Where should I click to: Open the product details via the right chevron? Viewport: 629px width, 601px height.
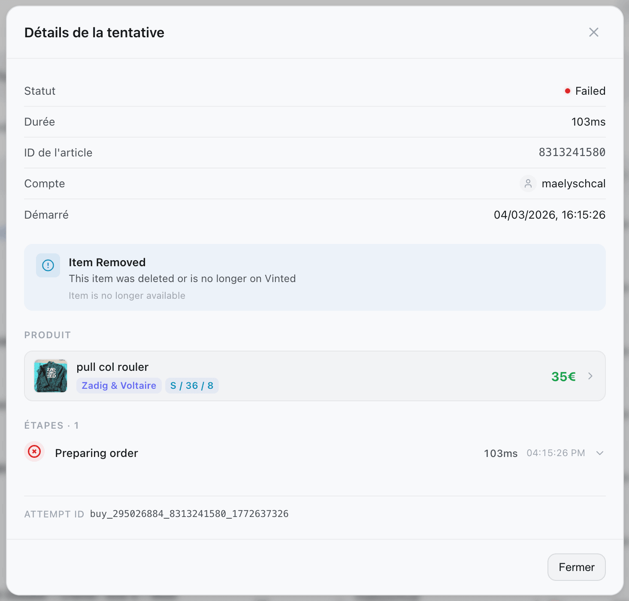pos(590,376)
